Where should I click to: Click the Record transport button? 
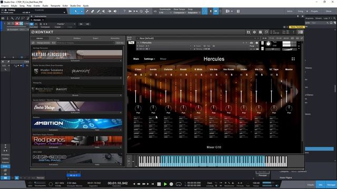point(171,184)
